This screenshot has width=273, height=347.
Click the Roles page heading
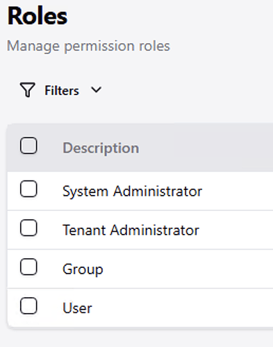tap(38, 16)
